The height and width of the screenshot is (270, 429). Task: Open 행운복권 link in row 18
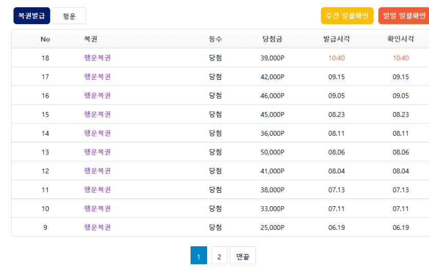pos(97,58)
